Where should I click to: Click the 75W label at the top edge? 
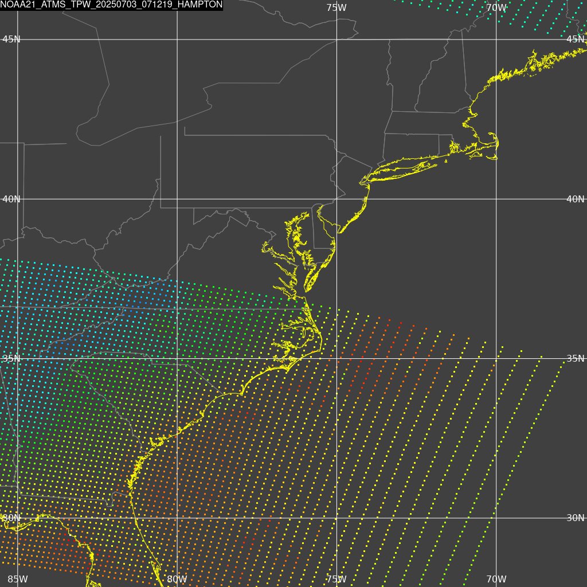click(x=336, y=8)
